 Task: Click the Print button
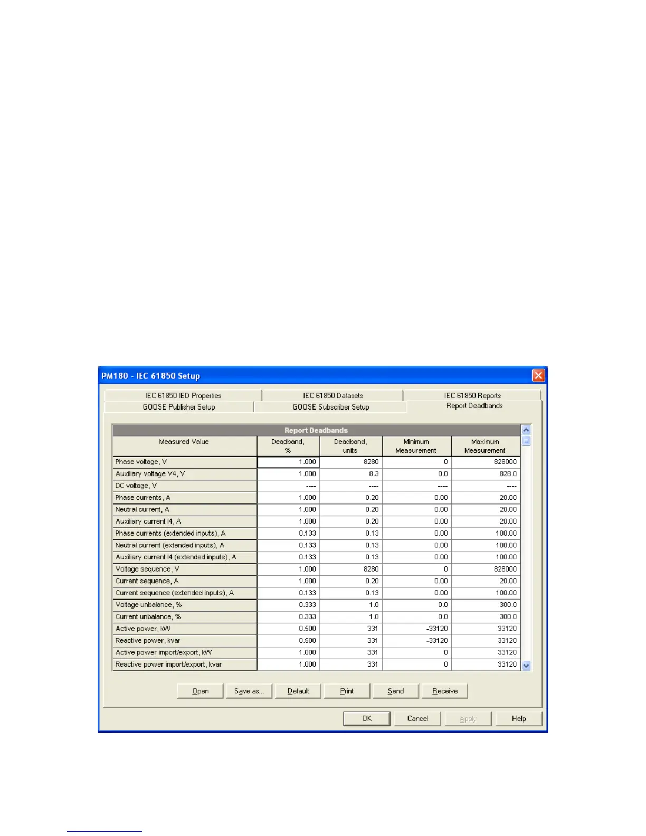[347, 691]
